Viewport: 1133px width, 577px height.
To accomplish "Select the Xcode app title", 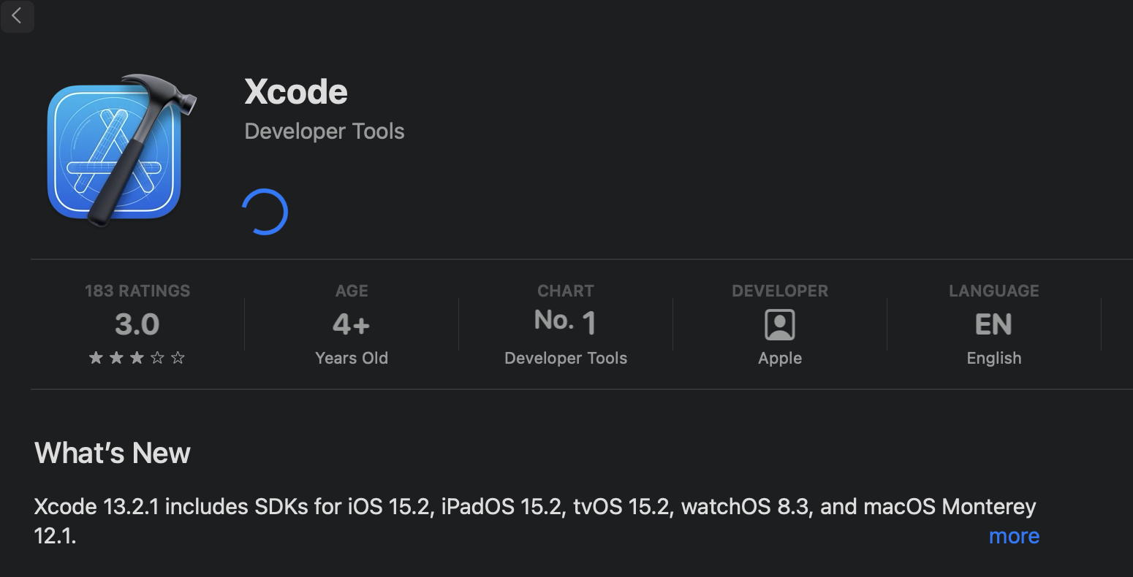I will pyautogui.click(x=296, y=92).
